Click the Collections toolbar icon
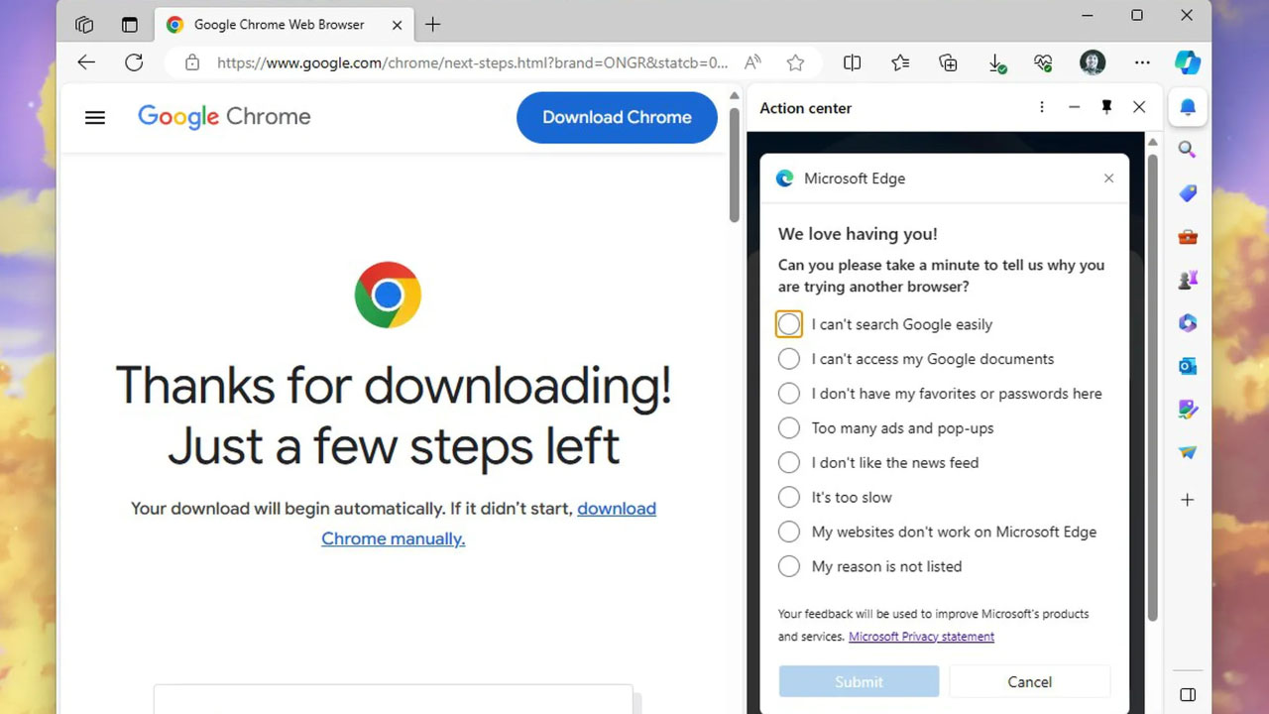 [x=948, y=62]
